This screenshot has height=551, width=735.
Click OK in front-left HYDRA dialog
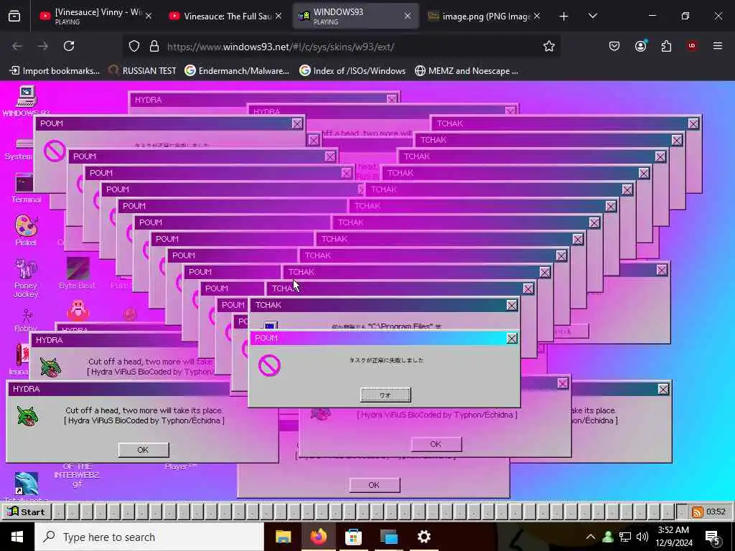143,450
